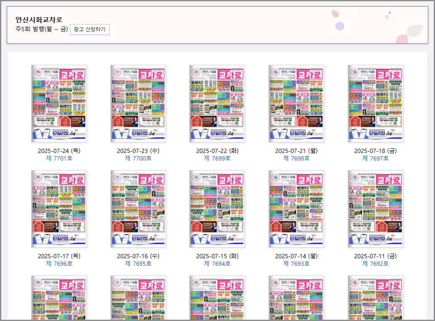Choose the 2025-07-15 (화) cover thumbnail
This screenshot has height=321, width=435.
click(x=217, y=209)
